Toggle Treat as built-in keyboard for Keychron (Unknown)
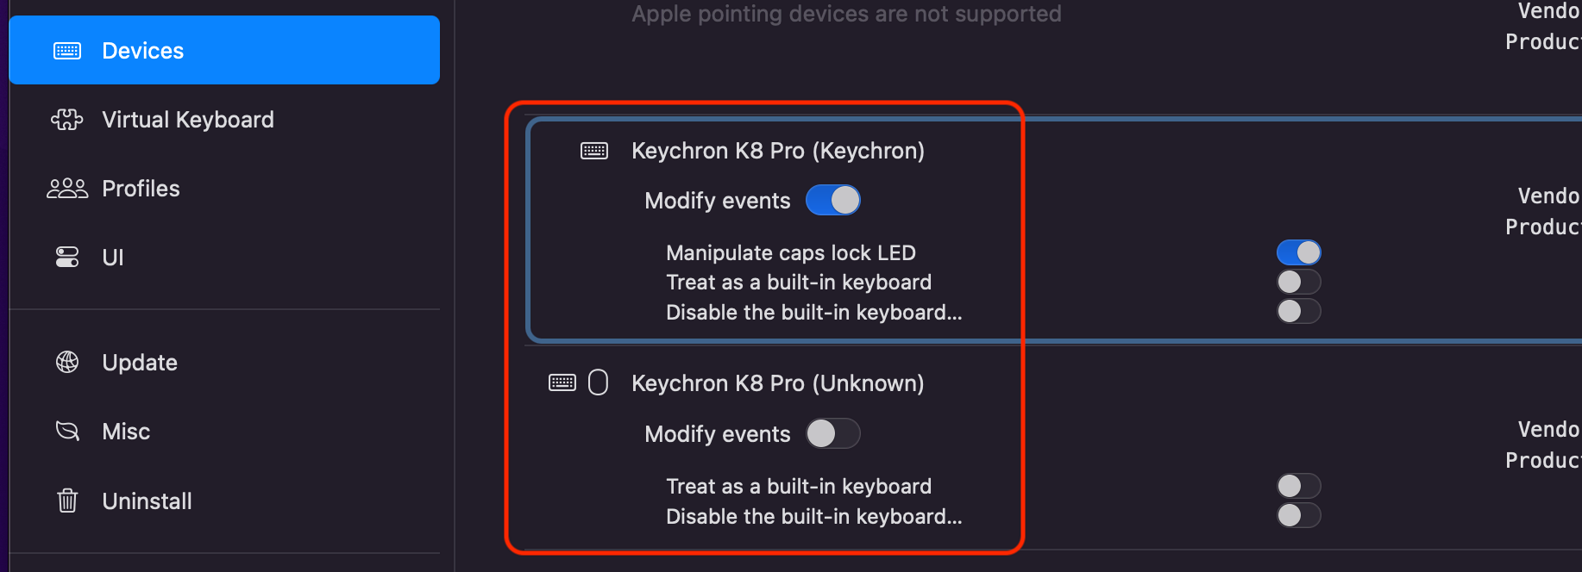Screen dimensions: 1582x572 point(1298,486)
